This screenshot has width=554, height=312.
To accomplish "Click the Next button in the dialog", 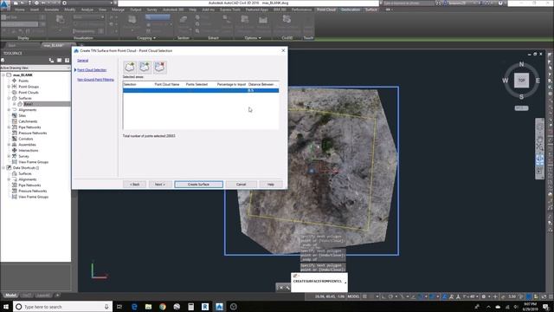I will [160, 185].
